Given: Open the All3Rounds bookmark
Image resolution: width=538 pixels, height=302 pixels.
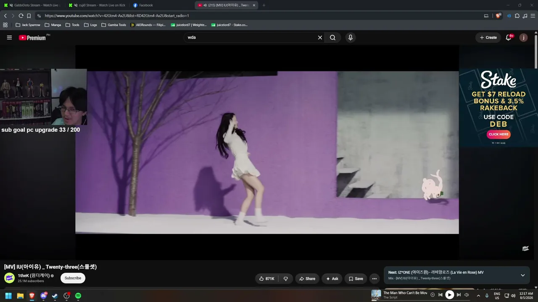Looking at the screenshot, I should 148,25.
